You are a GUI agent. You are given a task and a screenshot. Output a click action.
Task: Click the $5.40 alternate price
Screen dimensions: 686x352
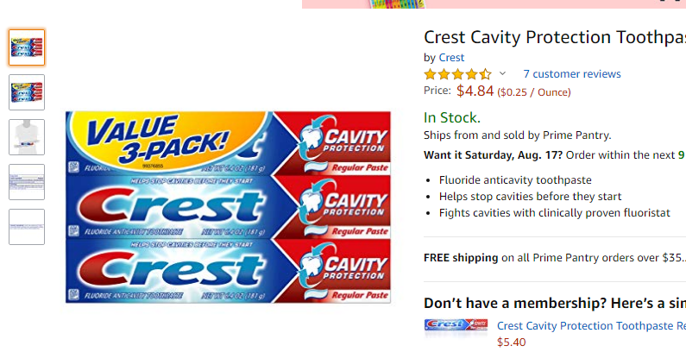512,342
